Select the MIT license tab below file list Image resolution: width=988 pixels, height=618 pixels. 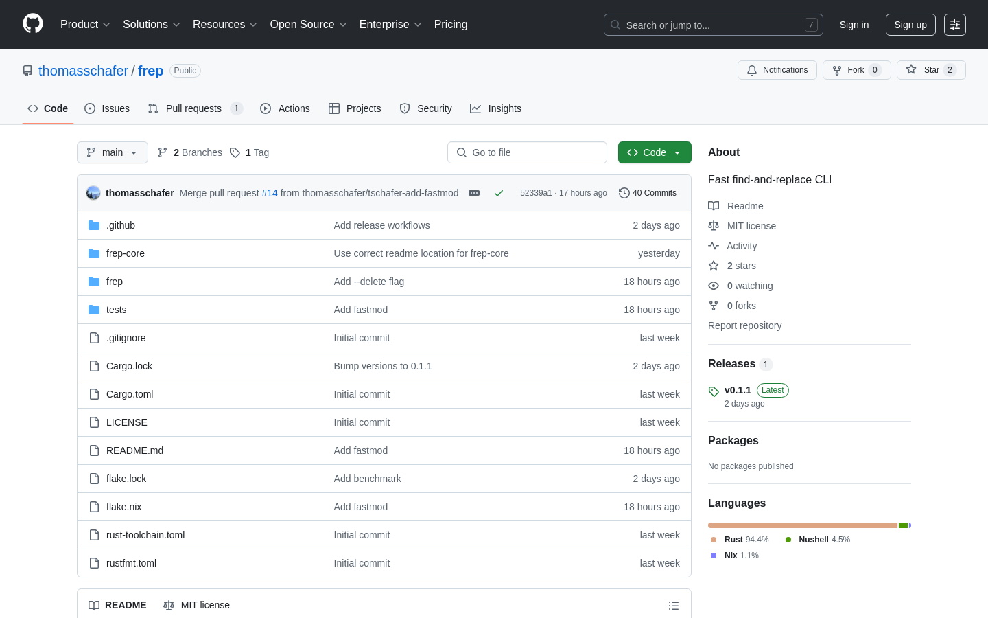pyautogui.click(x=196, y=605)
